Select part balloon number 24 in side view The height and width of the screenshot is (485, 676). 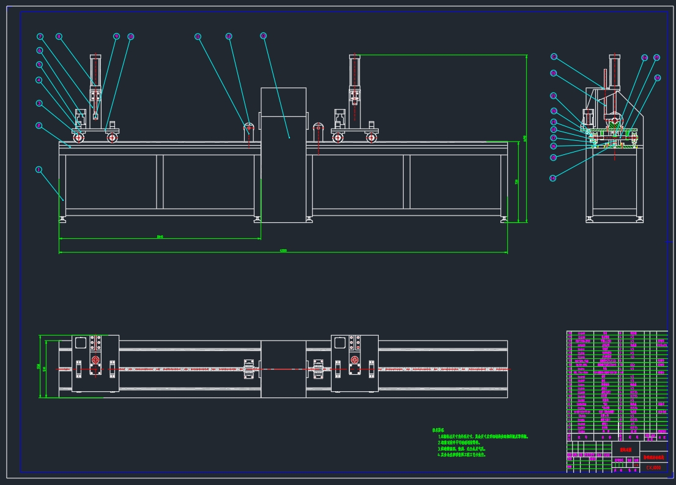click(x=645, y=58)
